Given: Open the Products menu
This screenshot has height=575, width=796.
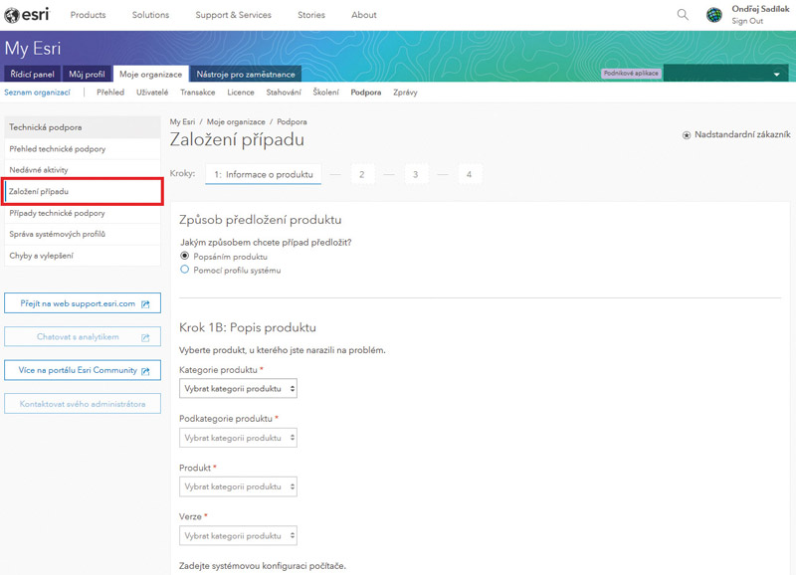Looking at the screenshot, I should [88, 15].
